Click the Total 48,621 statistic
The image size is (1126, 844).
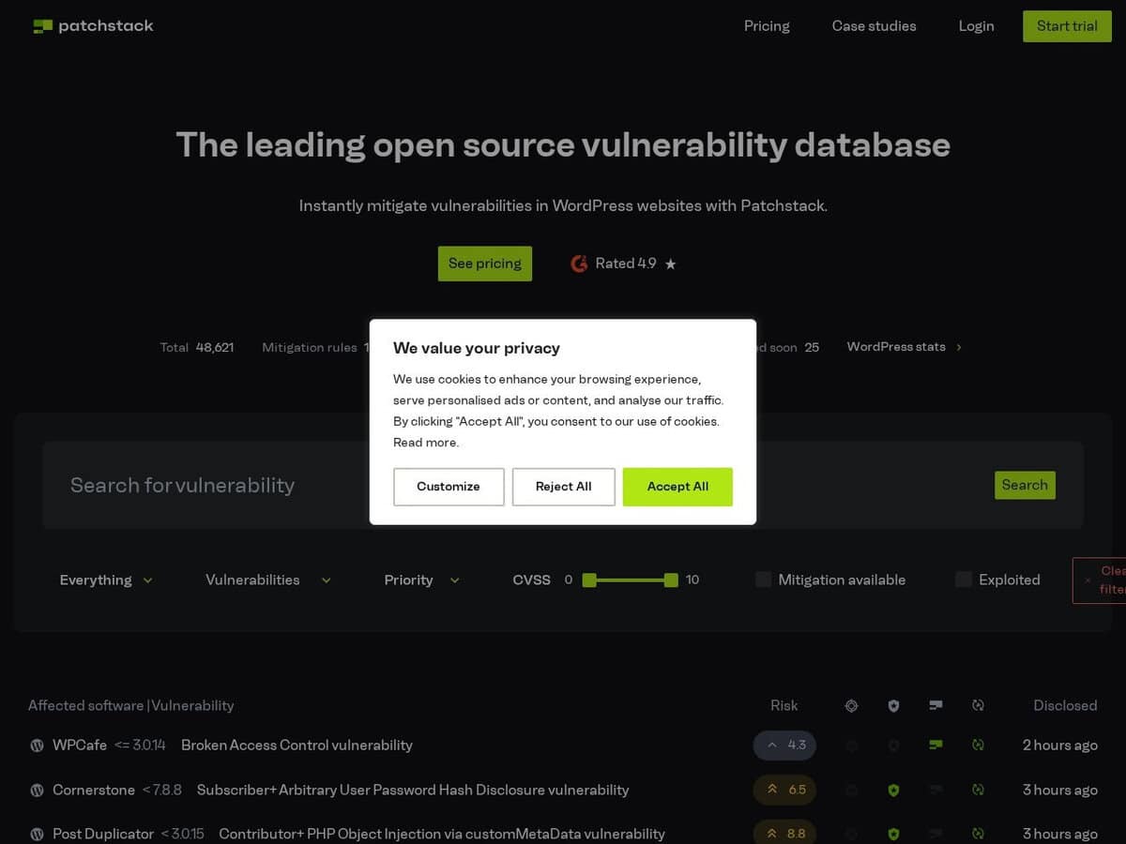[197, 347]
